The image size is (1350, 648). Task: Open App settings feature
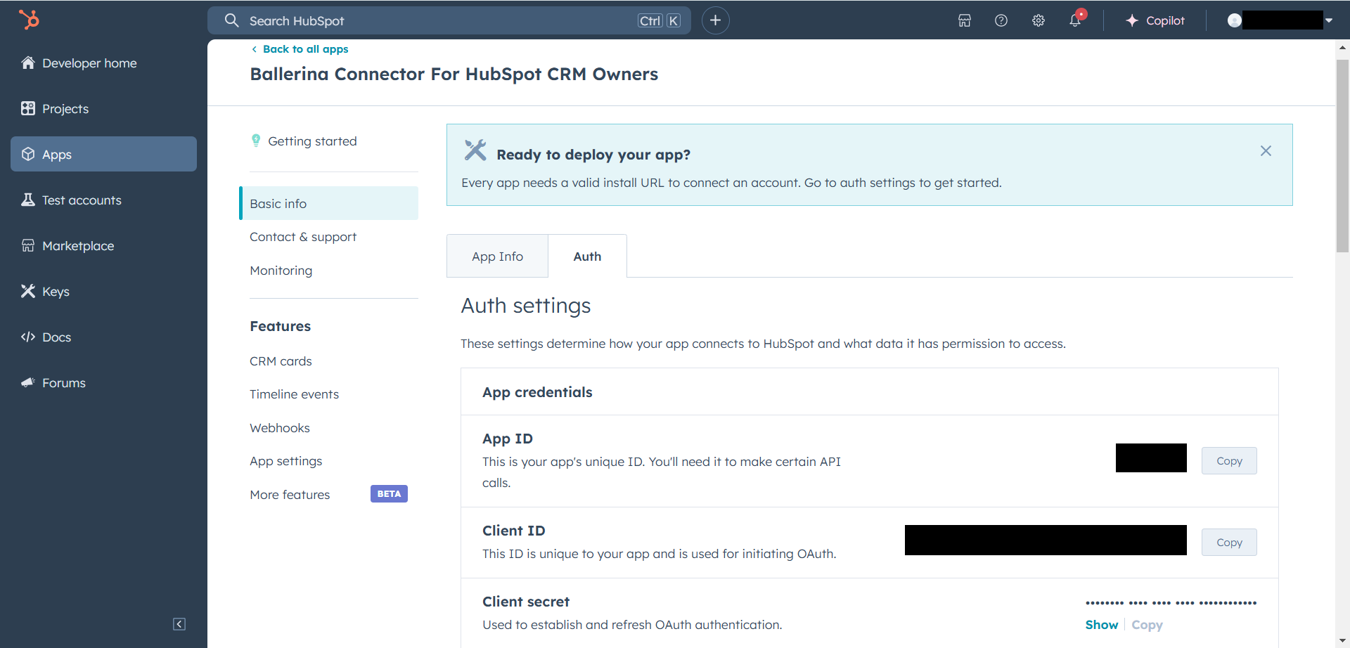coord(286,461)
